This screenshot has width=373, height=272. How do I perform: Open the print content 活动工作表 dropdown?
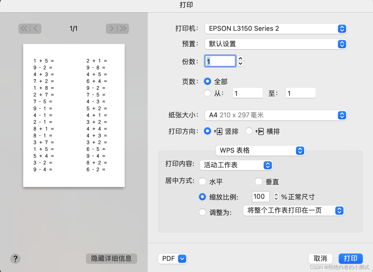[236, 165]
